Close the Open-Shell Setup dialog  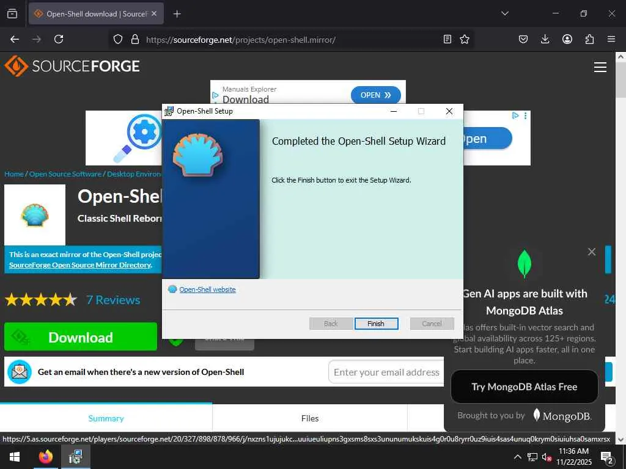(x=449, y=111)
